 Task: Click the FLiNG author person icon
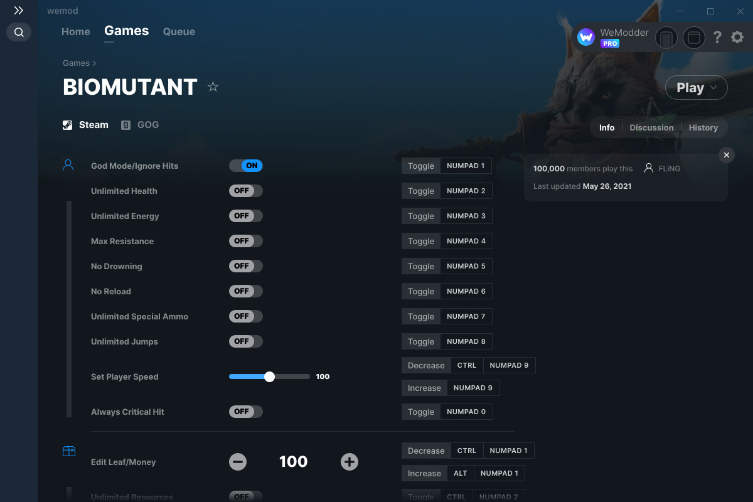tap(649, 168)
